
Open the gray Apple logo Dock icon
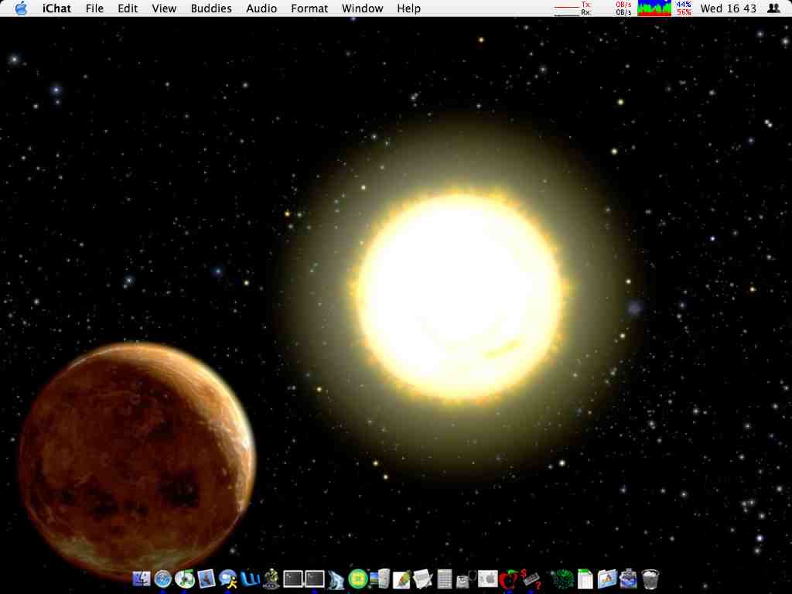(488, 579)
